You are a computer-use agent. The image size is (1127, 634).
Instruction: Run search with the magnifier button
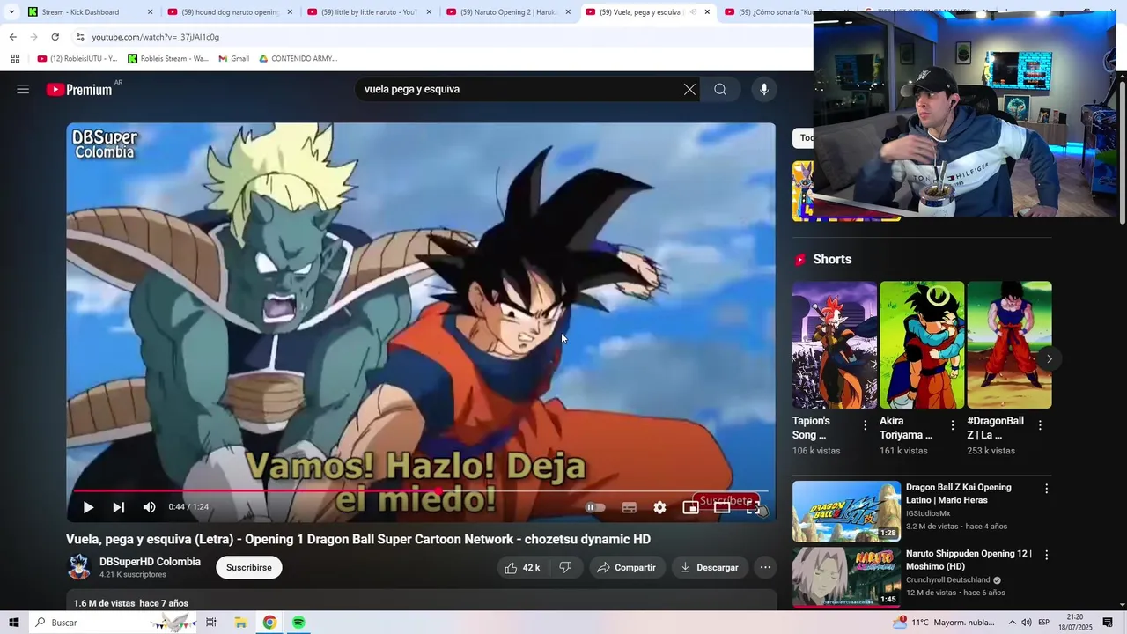(720, 89)
